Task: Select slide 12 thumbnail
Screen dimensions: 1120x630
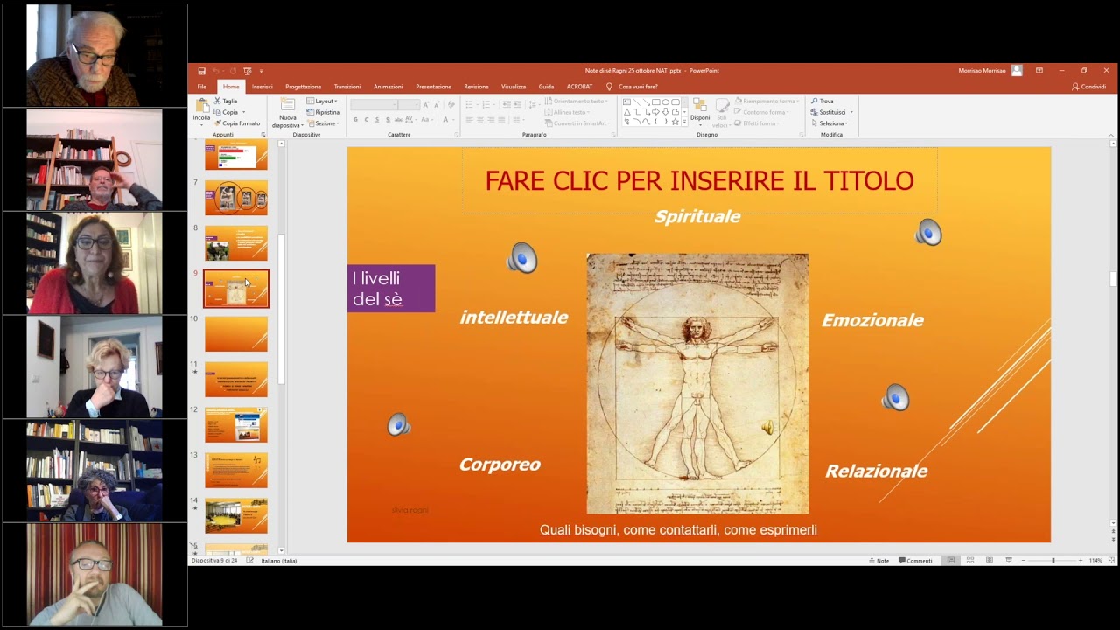Action: [236, 425]
